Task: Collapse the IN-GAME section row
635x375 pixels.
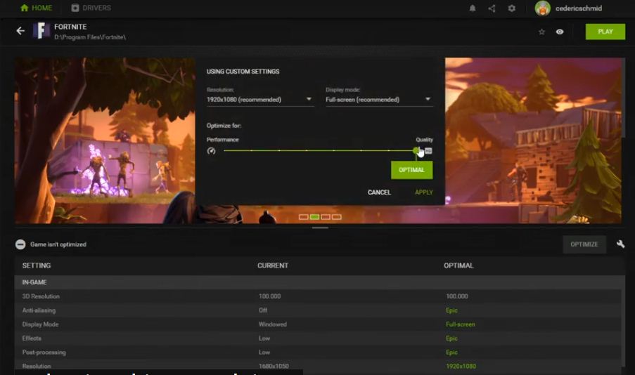Action: coord(319,282)
